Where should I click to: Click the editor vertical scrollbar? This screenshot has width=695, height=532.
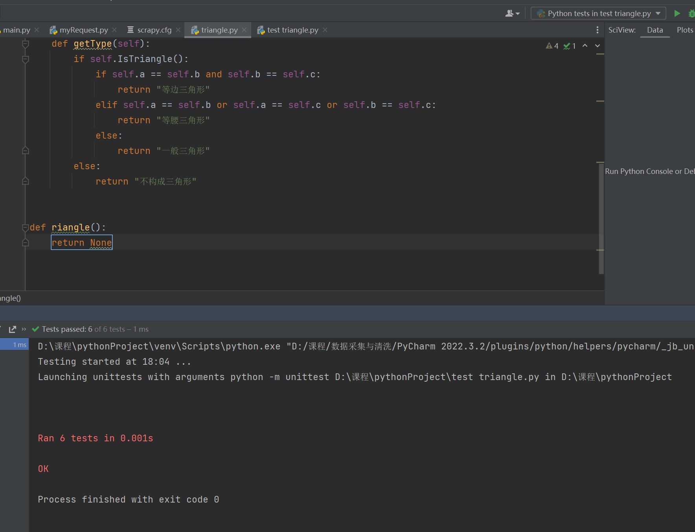601,220
